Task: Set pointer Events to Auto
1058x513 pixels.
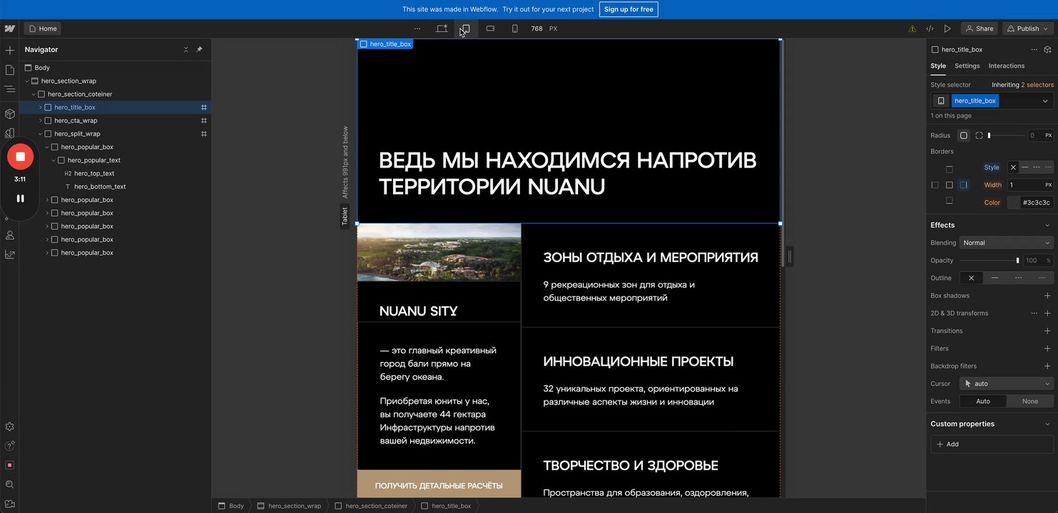Action: [983, 401]
